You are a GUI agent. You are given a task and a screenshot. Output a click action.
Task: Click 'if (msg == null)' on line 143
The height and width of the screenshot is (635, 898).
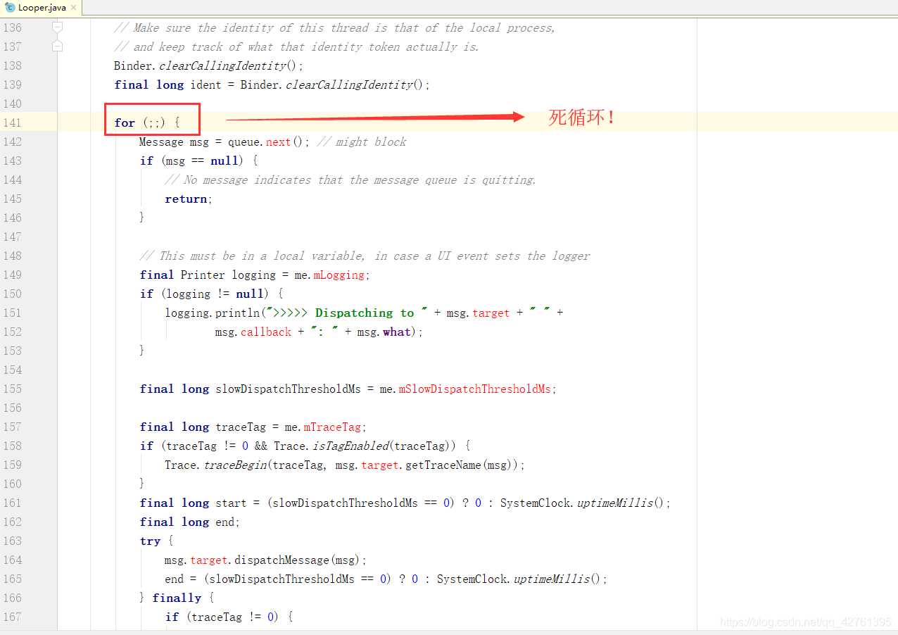[191, 161]
